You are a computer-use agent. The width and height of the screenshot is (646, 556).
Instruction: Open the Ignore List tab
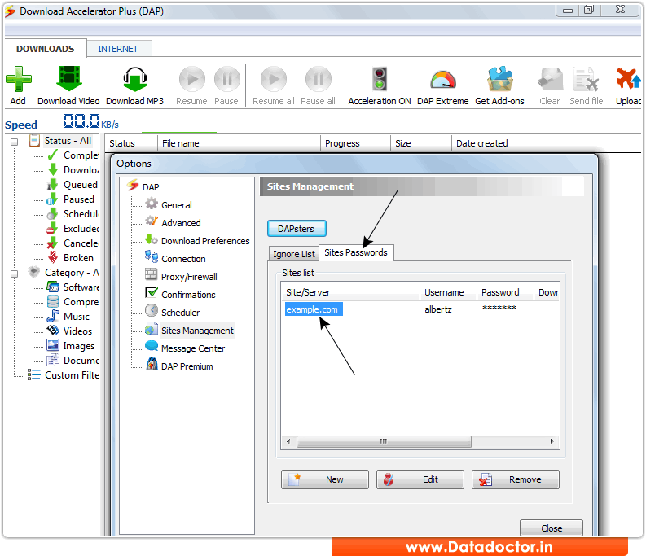pyautogui.click(x=294, y=254)
